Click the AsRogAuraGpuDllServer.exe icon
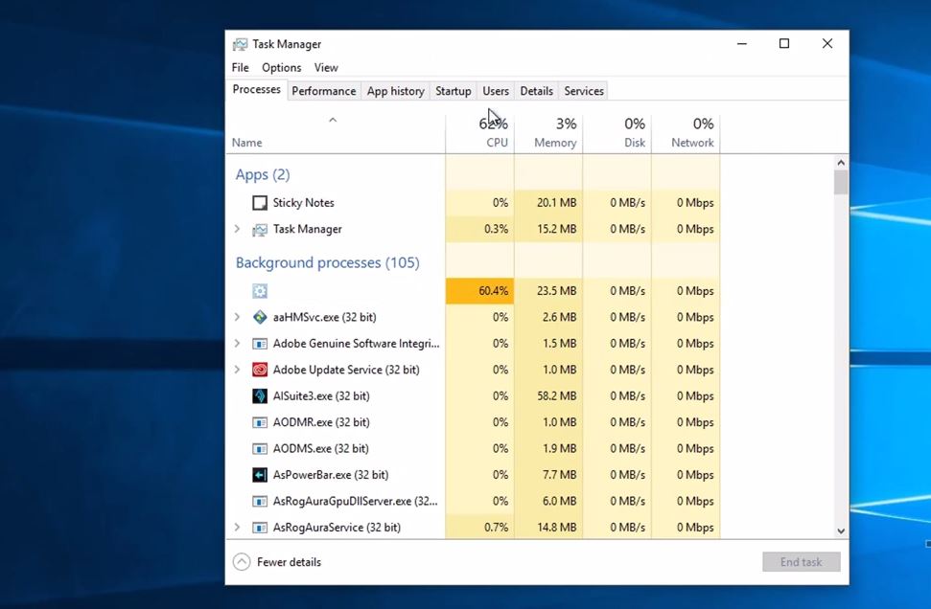 point(260,501)
